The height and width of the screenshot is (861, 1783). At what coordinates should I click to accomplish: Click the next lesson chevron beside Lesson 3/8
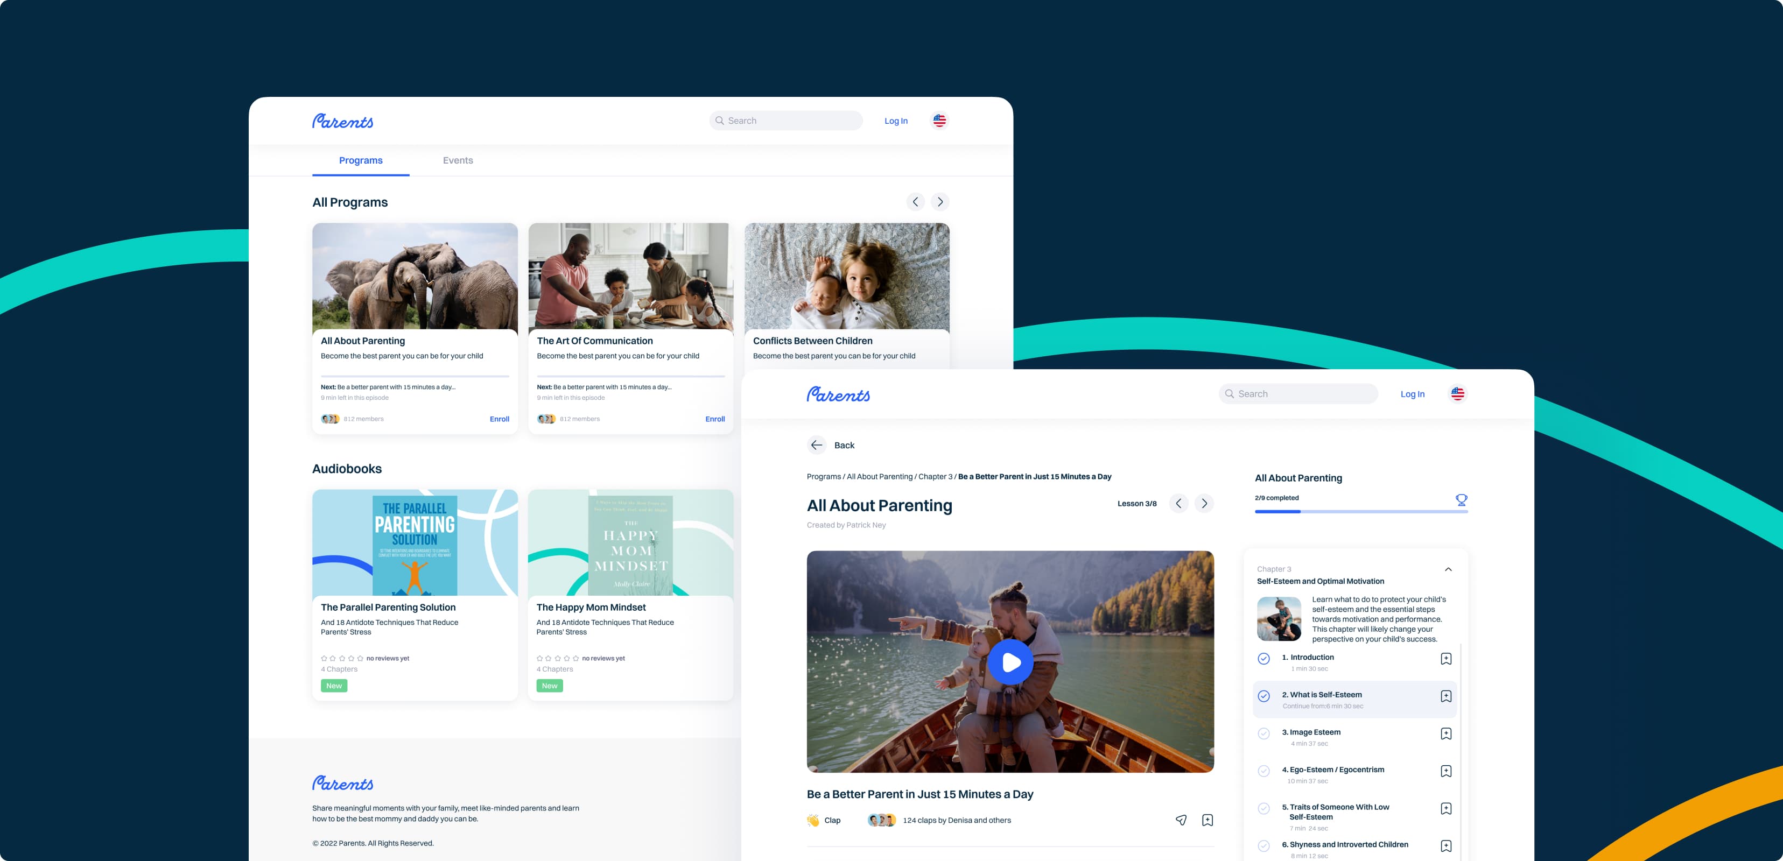tap(1204, 503)
